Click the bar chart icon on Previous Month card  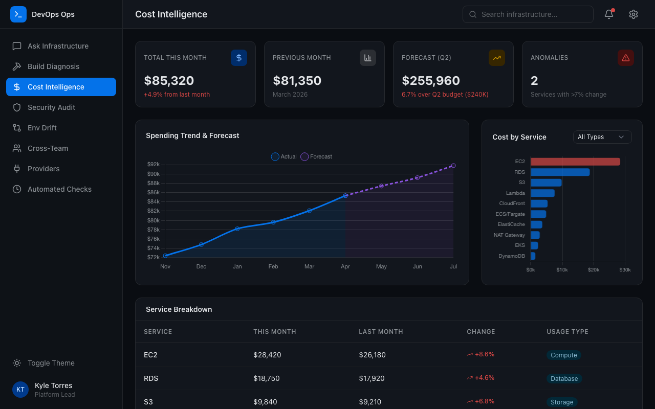367,58
